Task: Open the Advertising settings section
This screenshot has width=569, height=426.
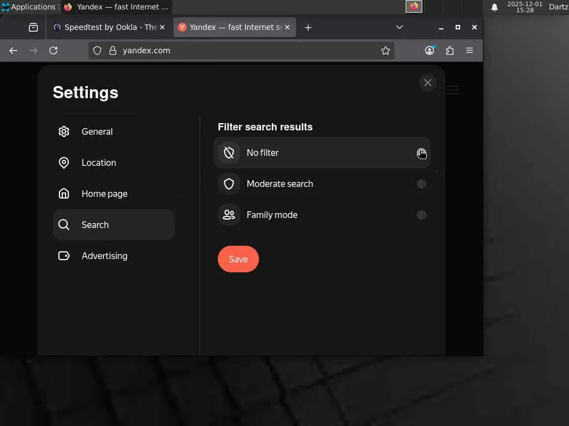Action: click(x=113, y=256)
